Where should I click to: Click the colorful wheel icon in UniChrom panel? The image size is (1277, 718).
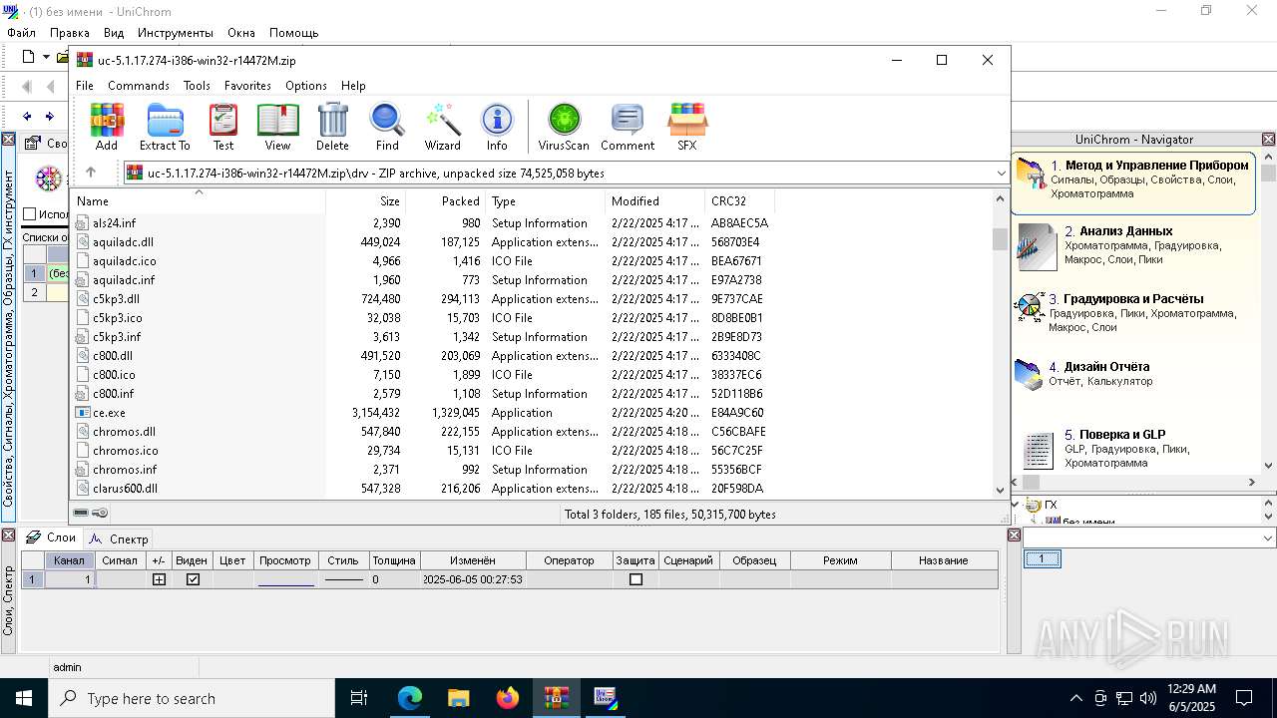(x=49, y=179)
